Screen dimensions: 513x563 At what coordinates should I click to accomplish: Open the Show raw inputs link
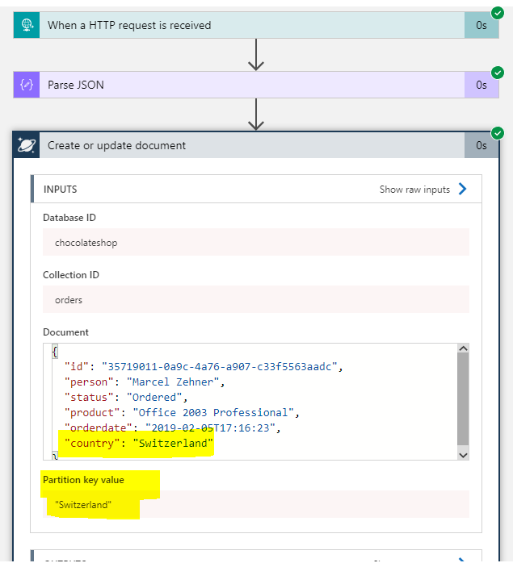point(414,190)
